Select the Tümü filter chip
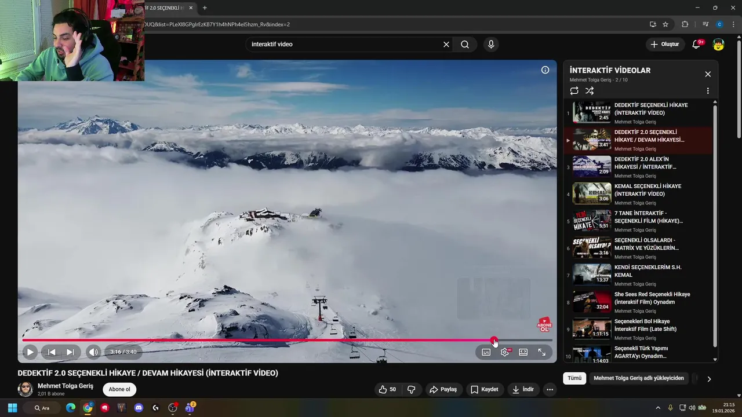 (574, 378)
